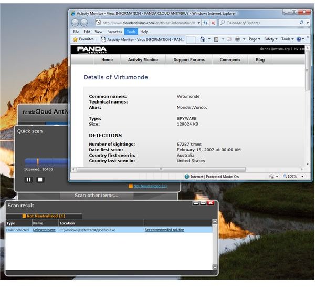Open the Activity Monitor site tab
The height and width of the screenshot is (287, 315).
tap(143, 60)
